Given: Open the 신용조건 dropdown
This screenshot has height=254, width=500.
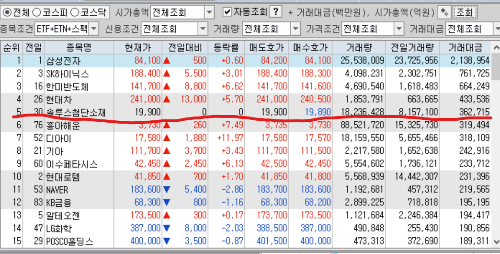Looking at the screenshot, I should pos(203,29).
